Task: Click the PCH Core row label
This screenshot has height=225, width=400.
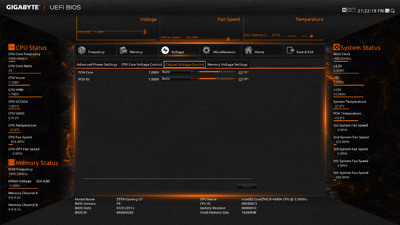Action: (86, 72)
